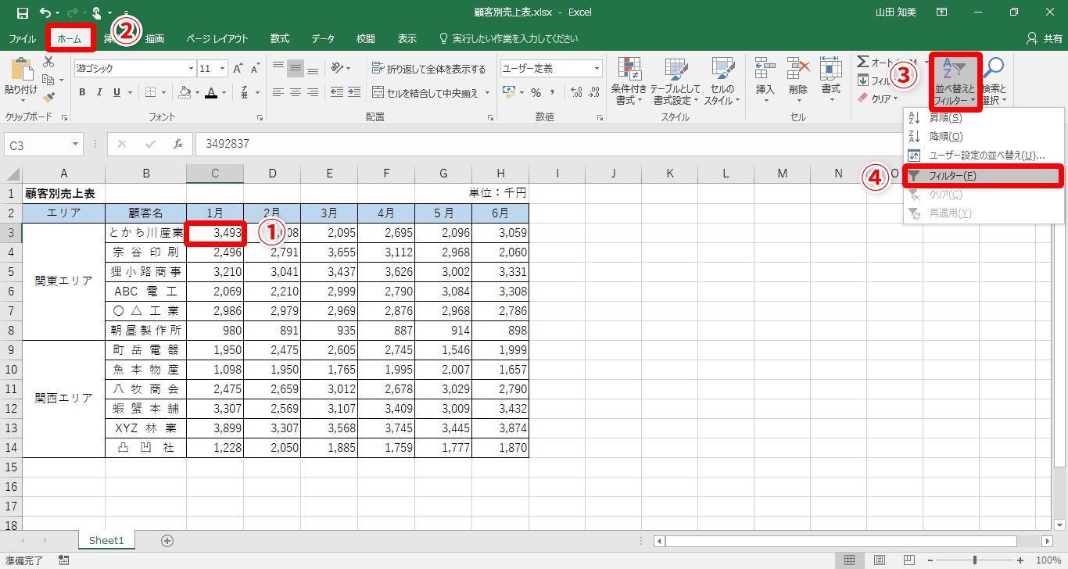The height and width of the screenshot is (569, 1068).
Task: Open the File (ファイル) tab
Action: (x=22, y=38)
